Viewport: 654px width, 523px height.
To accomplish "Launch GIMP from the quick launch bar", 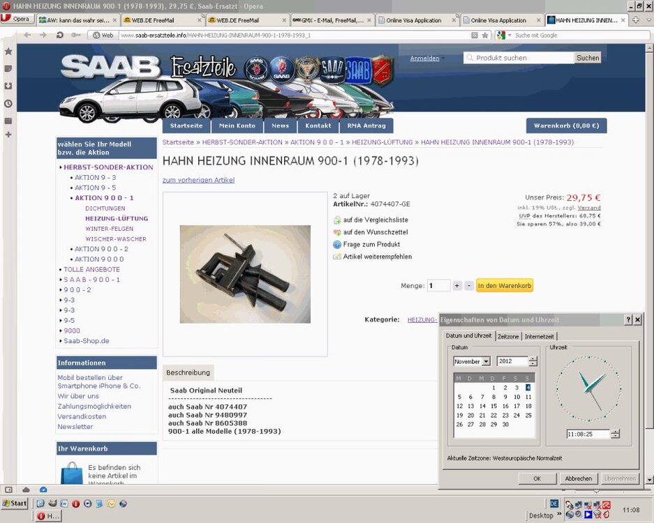I will tap(52, 503).
